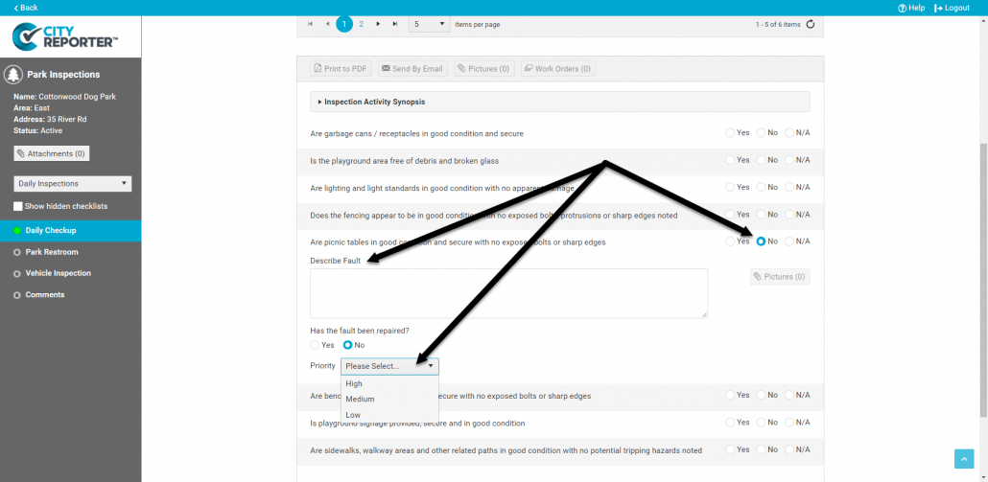
Task: Go to the last page of results
Action: click(395, 24)
